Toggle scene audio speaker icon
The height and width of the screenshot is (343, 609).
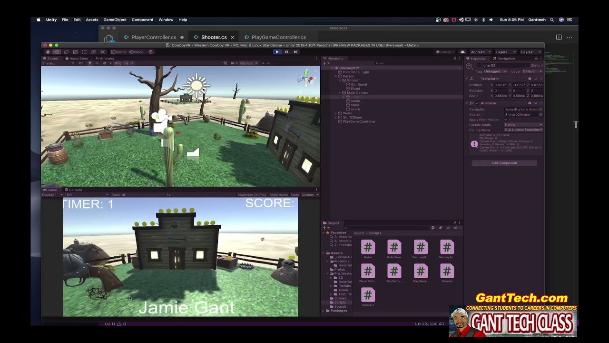(97, 63)
